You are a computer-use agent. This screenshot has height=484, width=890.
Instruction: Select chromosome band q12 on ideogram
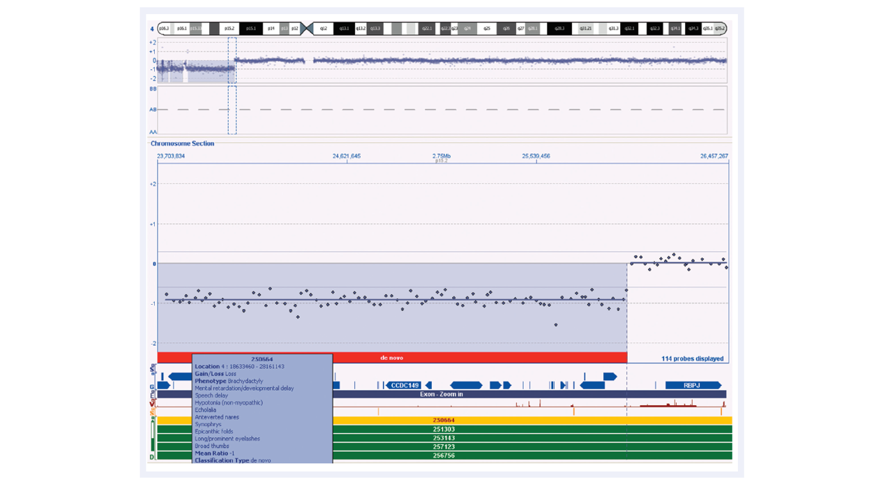point(324,29)
